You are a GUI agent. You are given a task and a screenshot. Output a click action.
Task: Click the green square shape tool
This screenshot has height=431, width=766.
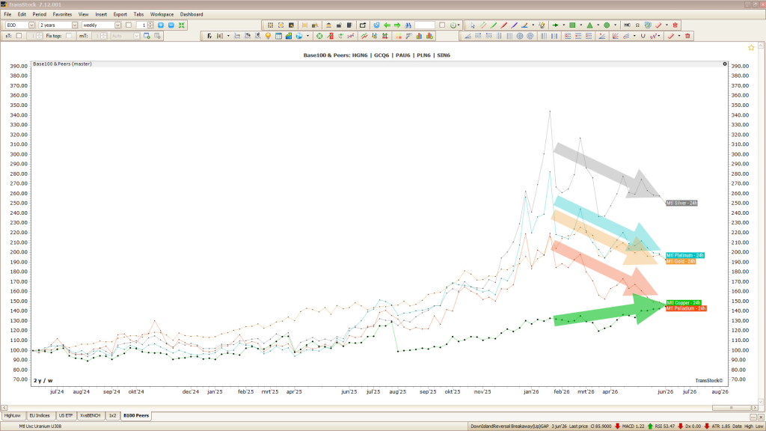pos(572,25)
